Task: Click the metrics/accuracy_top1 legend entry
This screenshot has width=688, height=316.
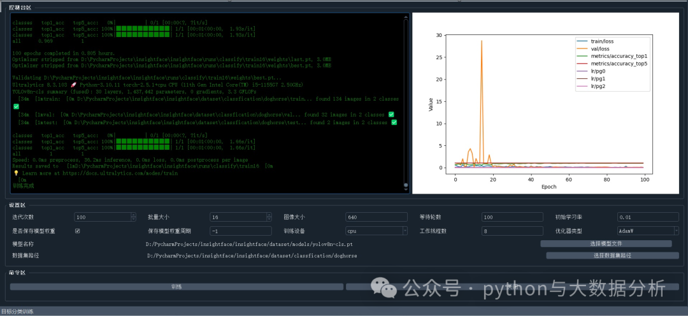Action: [x=613, y=56]
